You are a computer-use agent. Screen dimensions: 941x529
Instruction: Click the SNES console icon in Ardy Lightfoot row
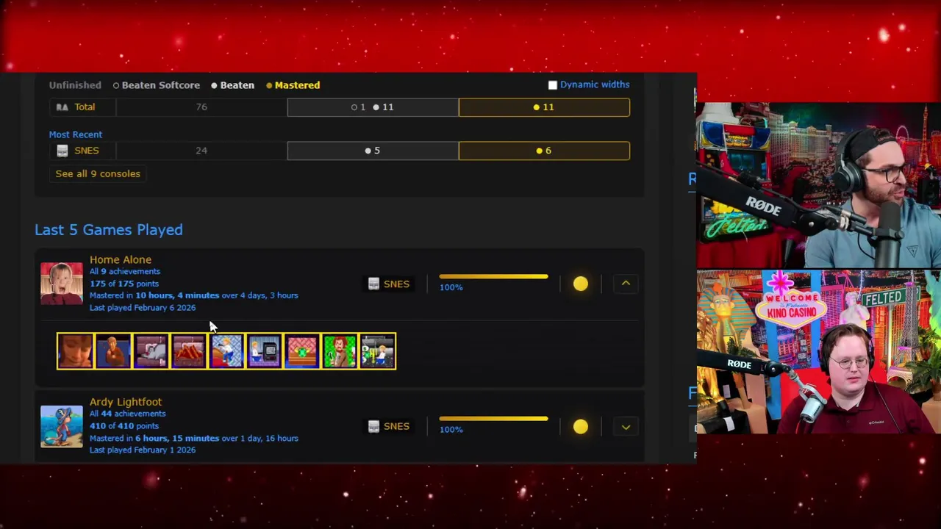point(373,426)
